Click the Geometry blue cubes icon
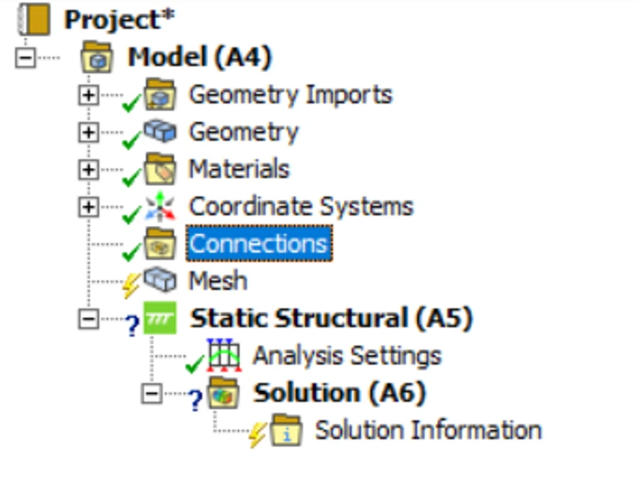Viewport: 636px width, 487px height. coord(159,131)
